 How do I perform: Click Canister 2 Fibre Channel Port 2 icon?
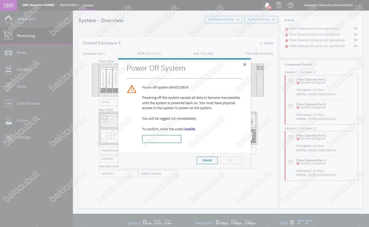(291, 162)
